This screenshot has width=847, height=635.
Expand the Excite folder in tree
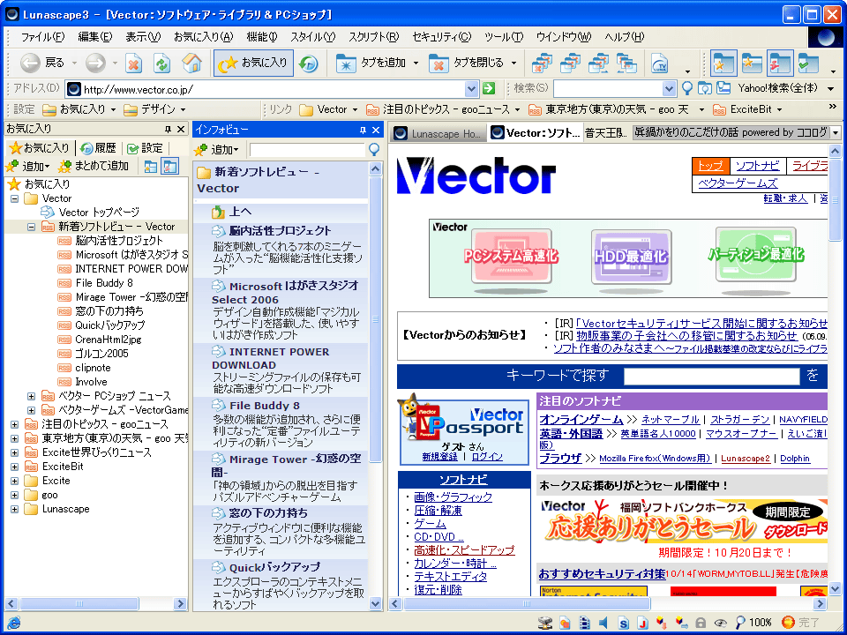coord(15,481)
